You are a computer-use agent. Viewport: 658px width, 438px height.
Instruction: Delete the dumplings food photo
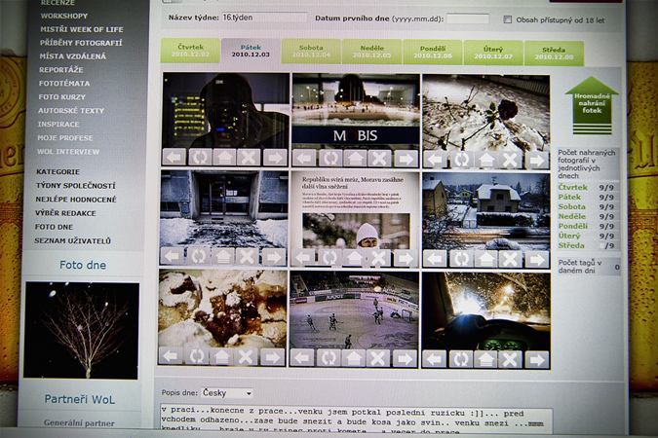246,356
